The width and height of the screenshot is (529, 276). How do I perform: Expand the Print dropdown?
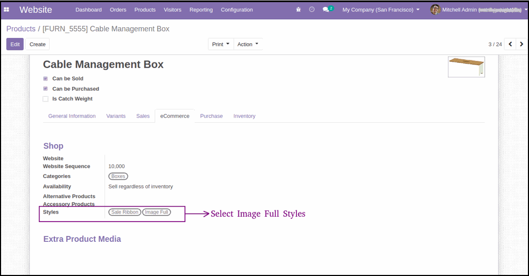pos(221,44)
